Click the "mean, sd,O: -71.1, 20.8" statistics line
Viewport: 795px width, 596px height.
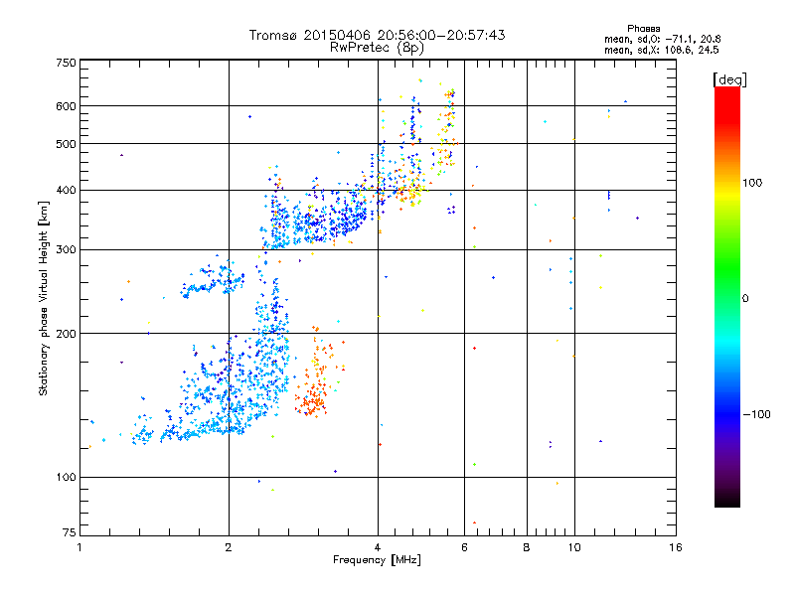point(662,39)
